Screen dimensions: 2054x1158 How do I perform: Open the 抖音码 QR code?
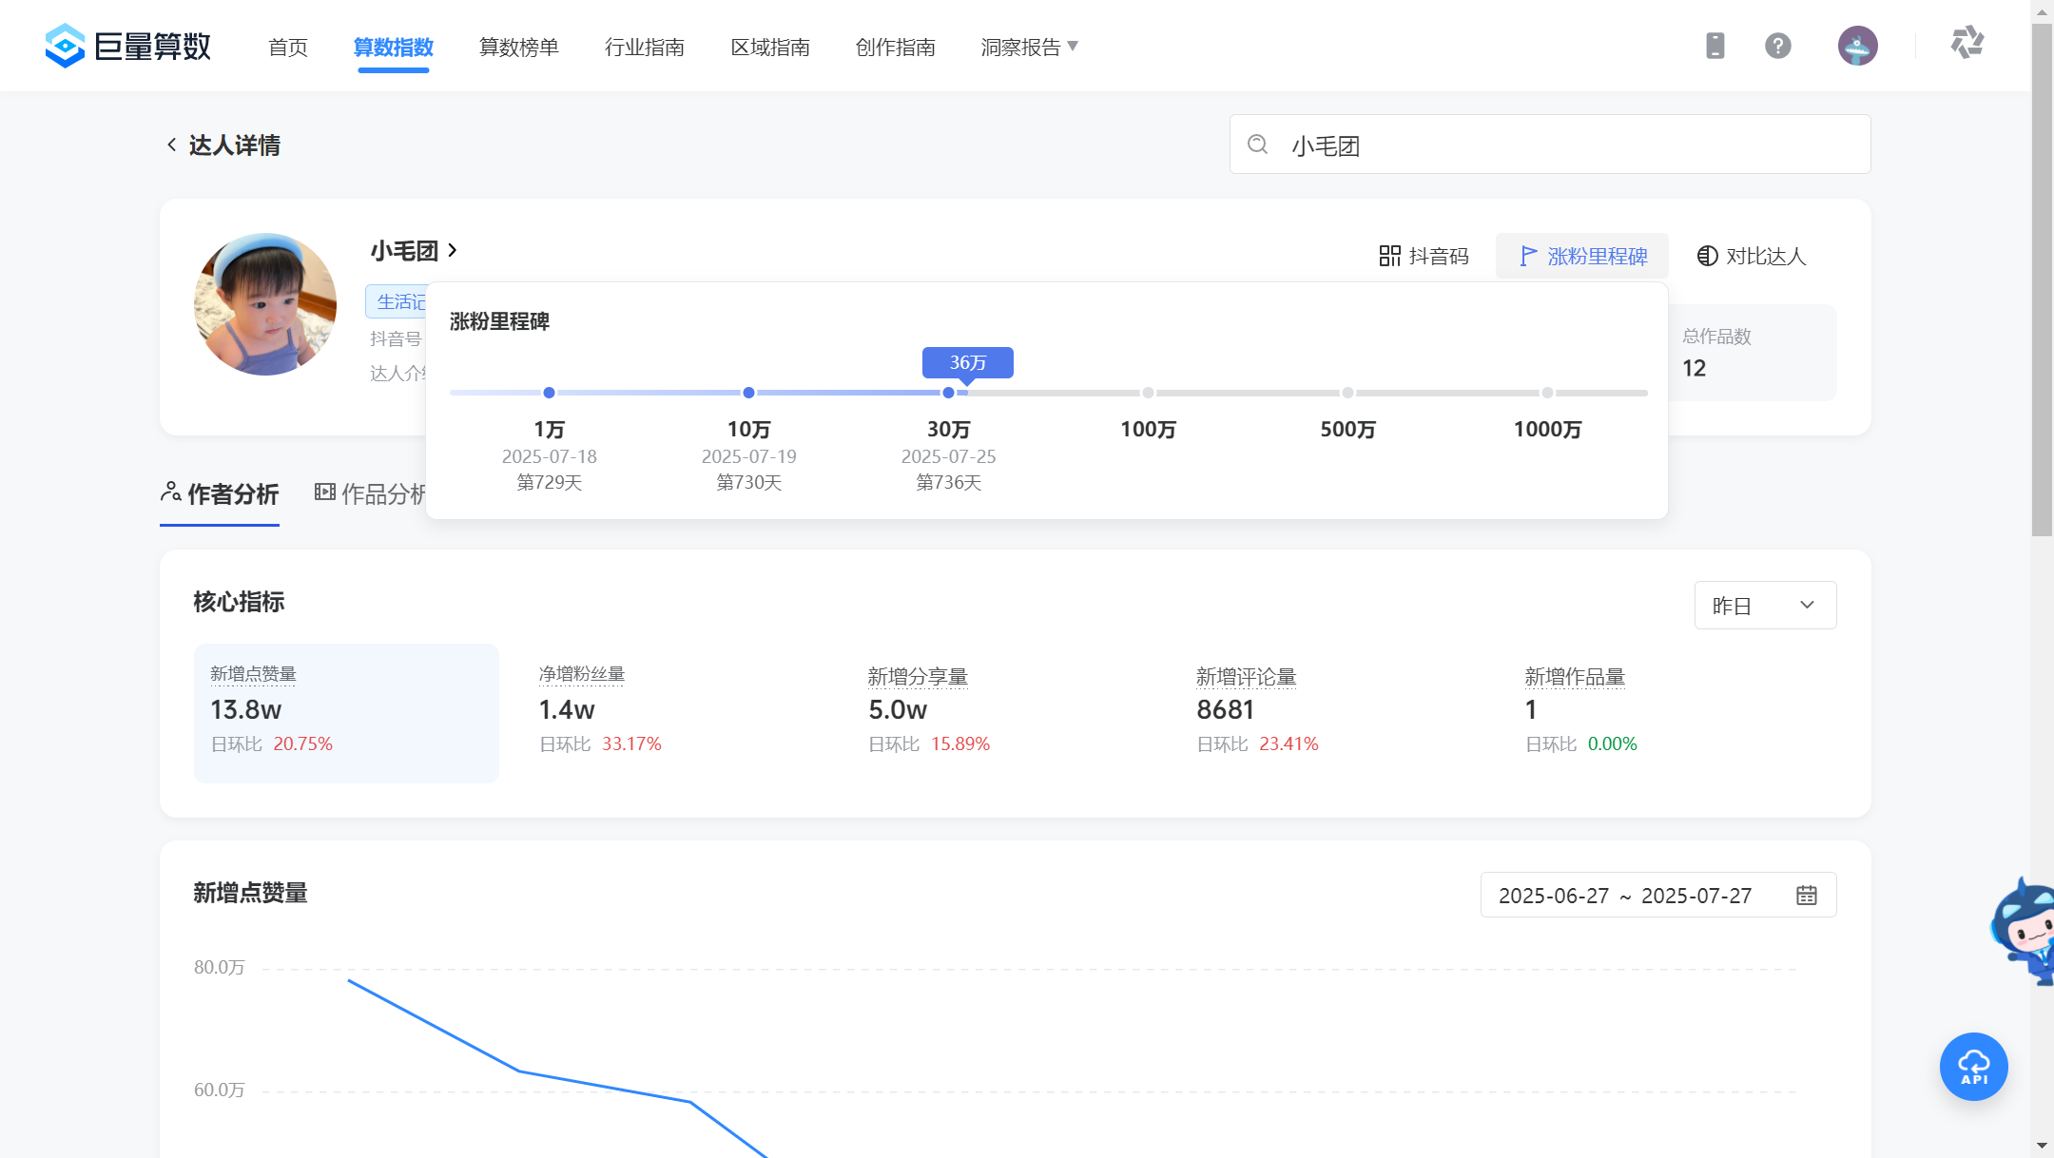[x=1424, y=256]
